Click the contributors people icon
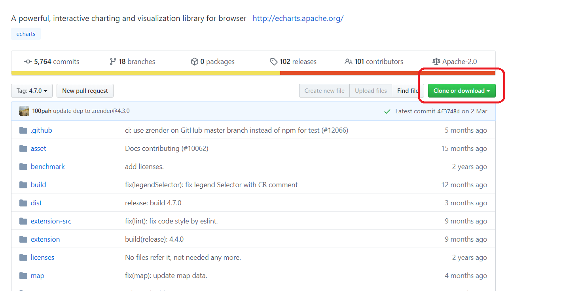The height and width of the screenshot is (291, 580). click(348, 62)
